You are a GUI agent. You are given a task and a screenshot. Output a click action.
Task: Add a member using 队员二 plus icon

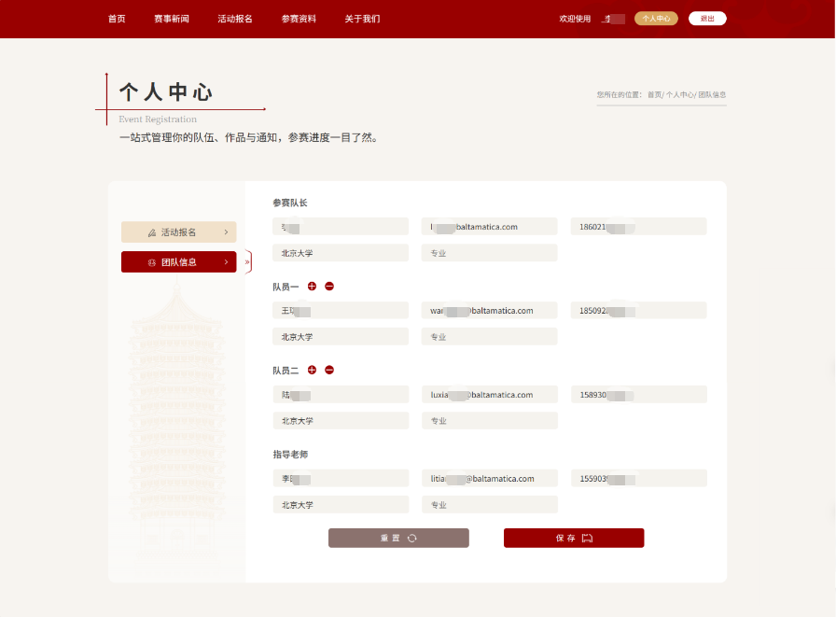(x=312, y=371)
